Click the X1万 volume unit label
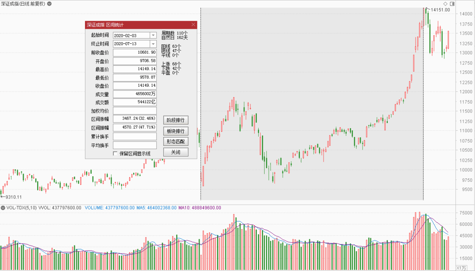The width and height of the screenshot is (475, 271). 461,268
